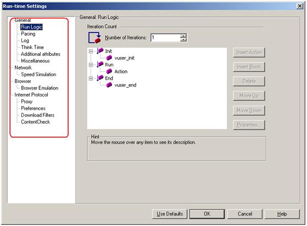The width and height of the screenshot is (307, 226).
Task: Select the Run block icon
Action: point(100,64)
